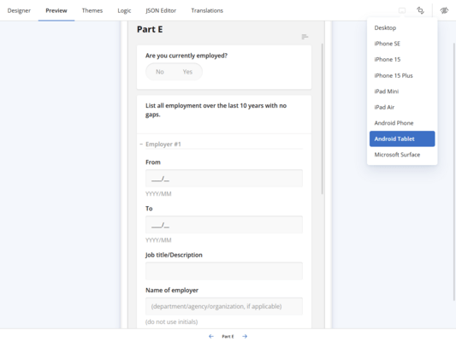Click the '(do not use initials)' hint
This screenshot has width=456, height=342.
click(x=172, y=321)
